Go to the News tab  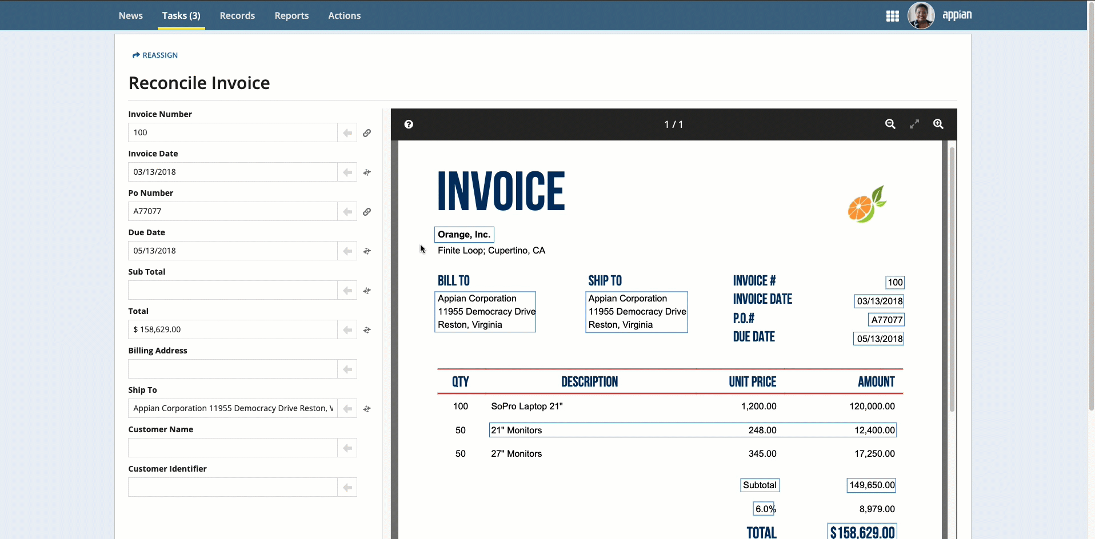tap(131, 15)
